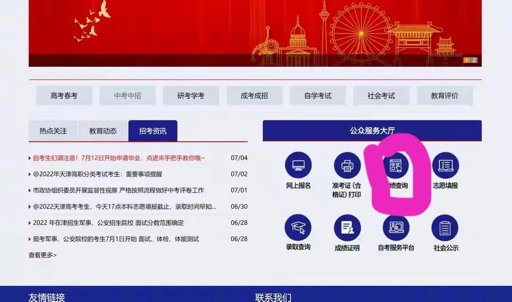Image resolution: width=512 pixels, height=302 pixels.
Task: Go to the 自学考试 section
Action: 318,96
